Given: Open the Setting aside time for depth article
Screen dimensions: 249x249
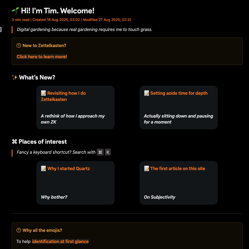Looking at the screenshot, I should click(179, 93).
